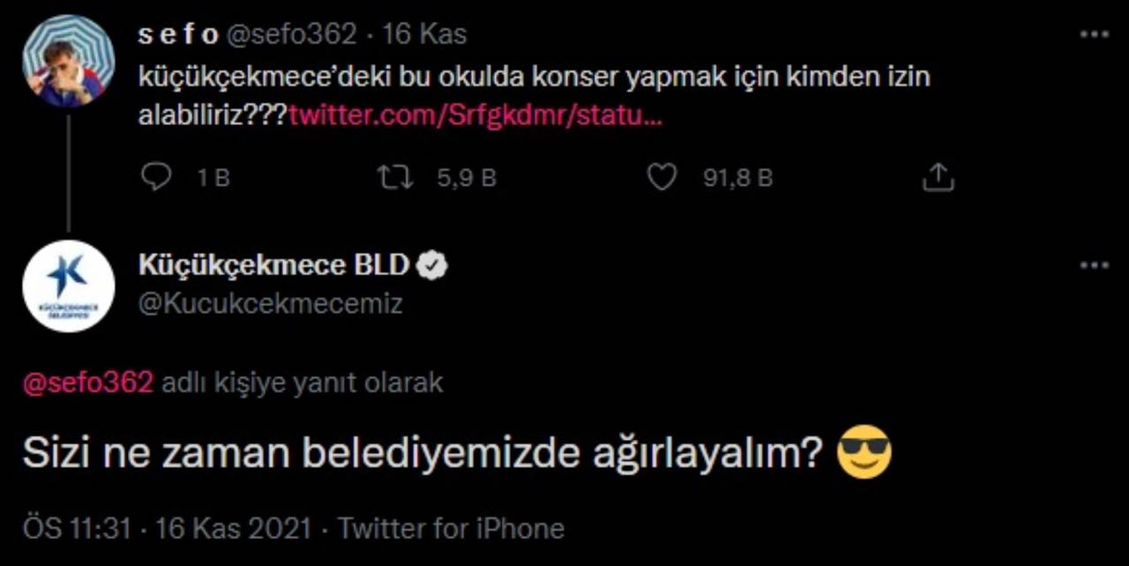
Task: Click the Küçükçekmece BLD display name
Action: 274,264
